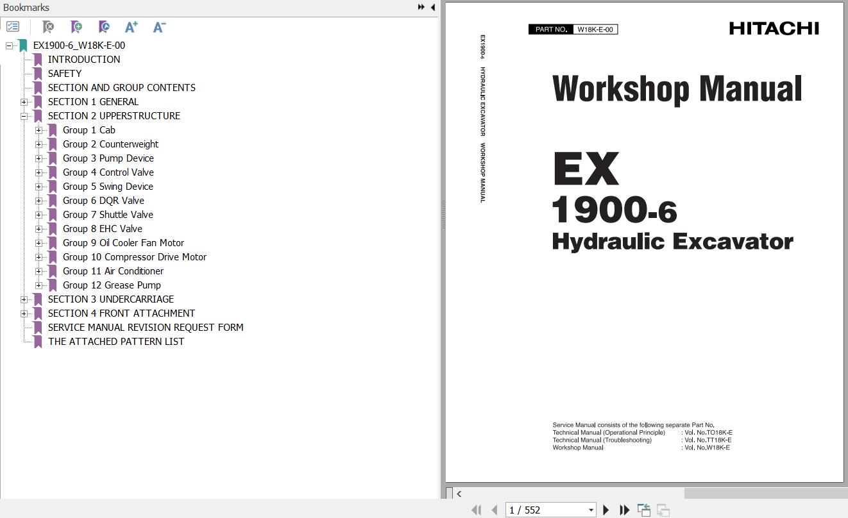The width and height of the screenshot is (848, 518).
Task: Expand Group 3 Pump Device
Action: (x=38, y=158)
